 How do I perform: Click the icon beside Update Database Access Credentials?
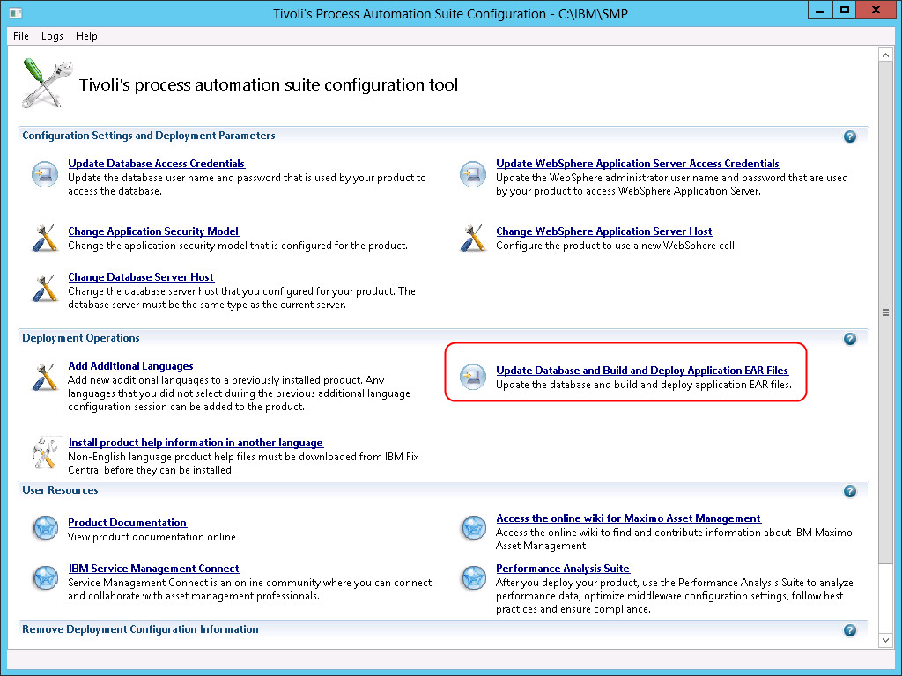(45, 174)
